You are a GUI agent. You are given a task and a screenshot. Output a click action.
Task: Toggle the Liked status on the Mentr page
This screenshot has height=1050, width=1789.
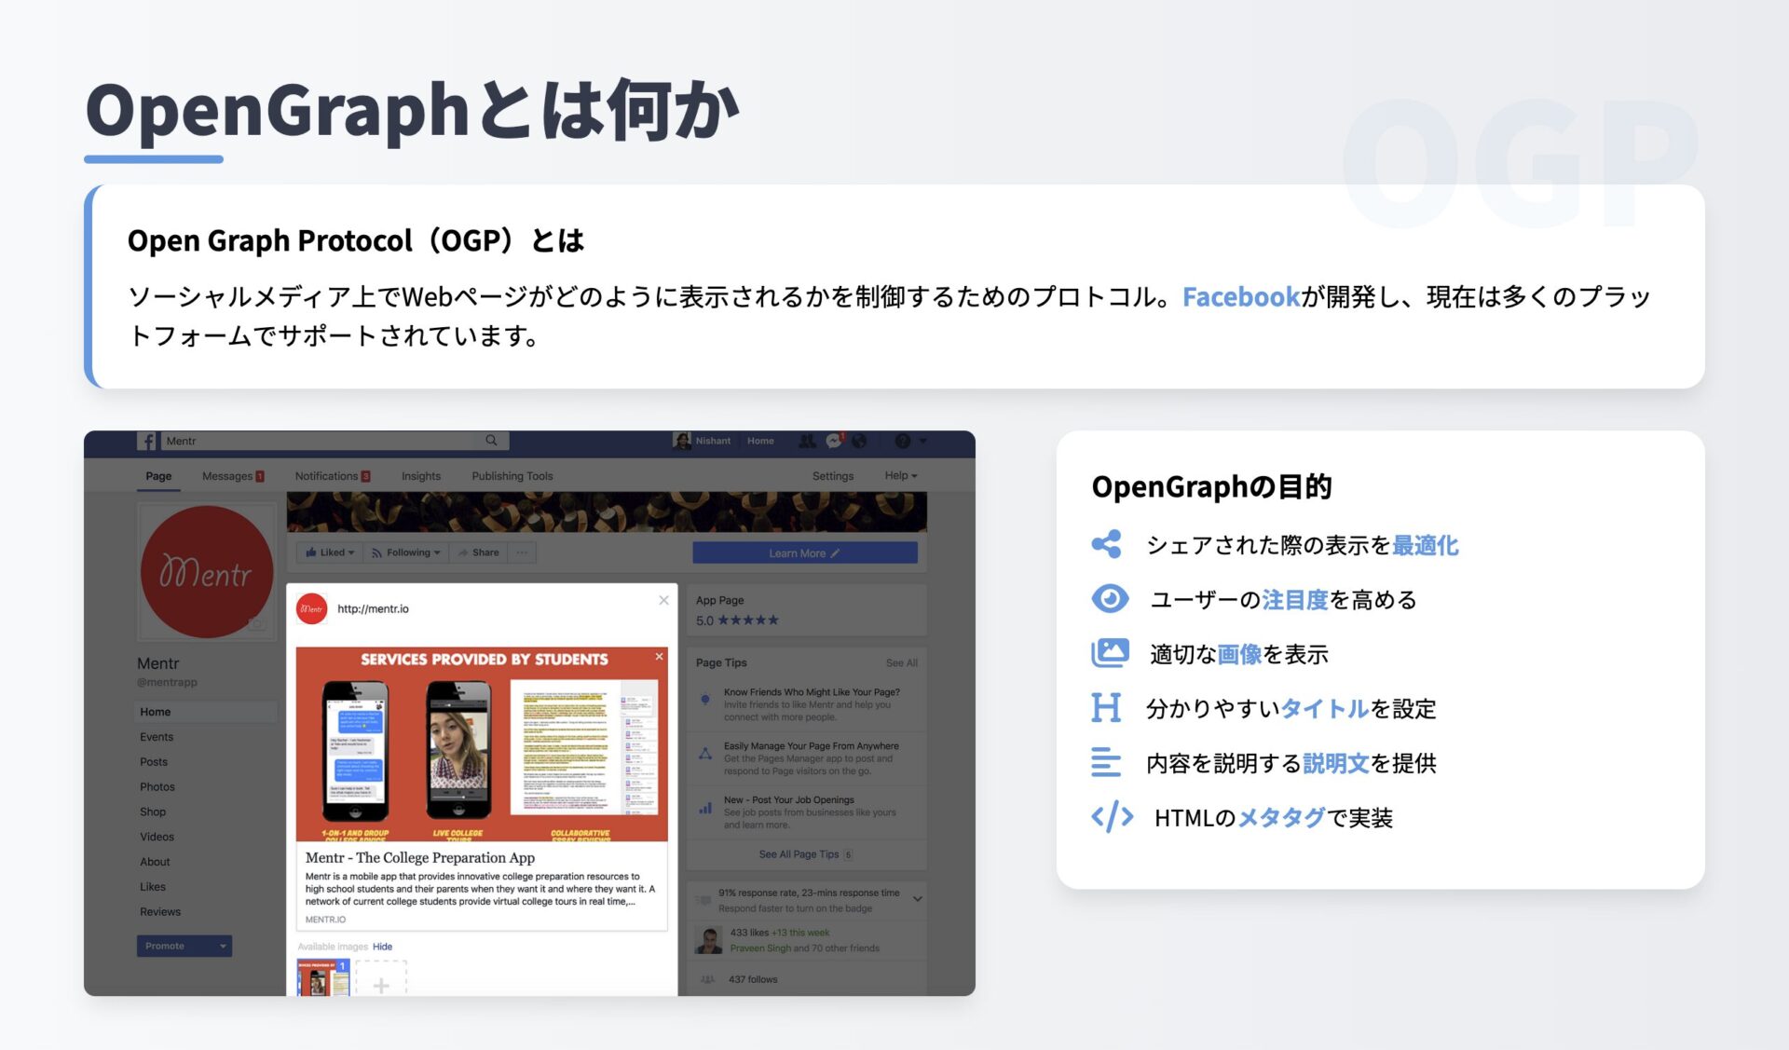[x=328, y=552]
